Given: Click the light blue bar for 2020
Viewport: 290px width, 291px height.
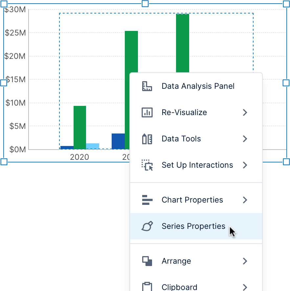Looking at the screenshot, I should pos(92,146).
